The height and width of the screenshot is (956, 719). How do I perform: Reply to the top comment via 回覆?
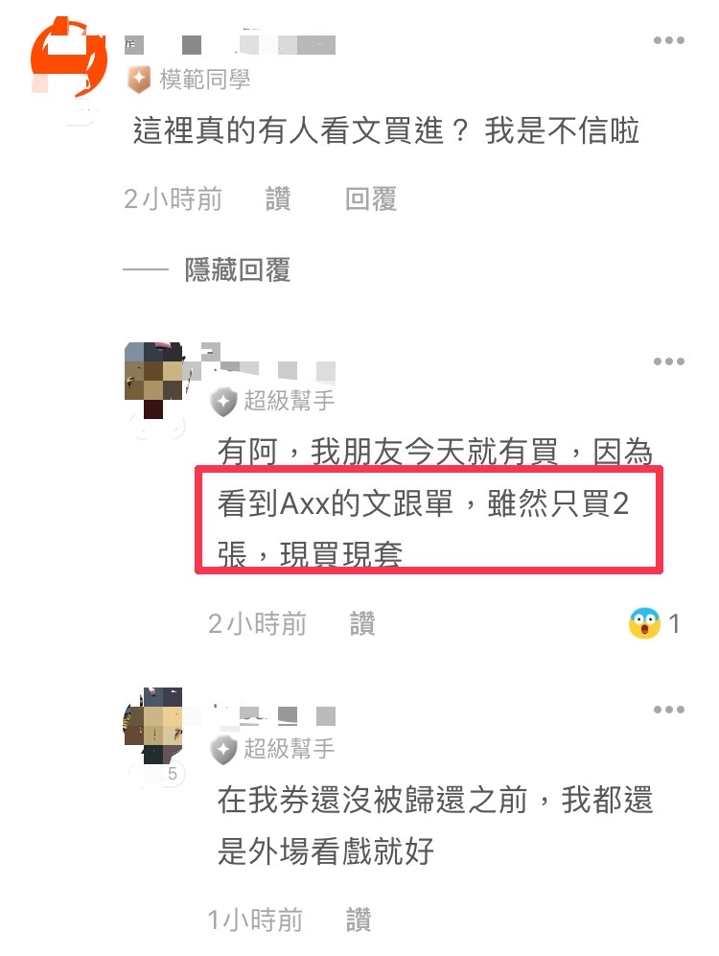point(371,199)
